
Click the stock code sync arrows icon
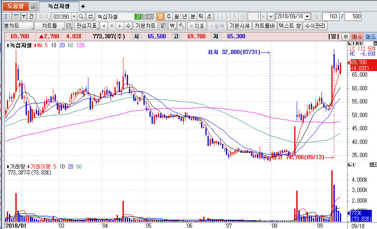[91, 17]
